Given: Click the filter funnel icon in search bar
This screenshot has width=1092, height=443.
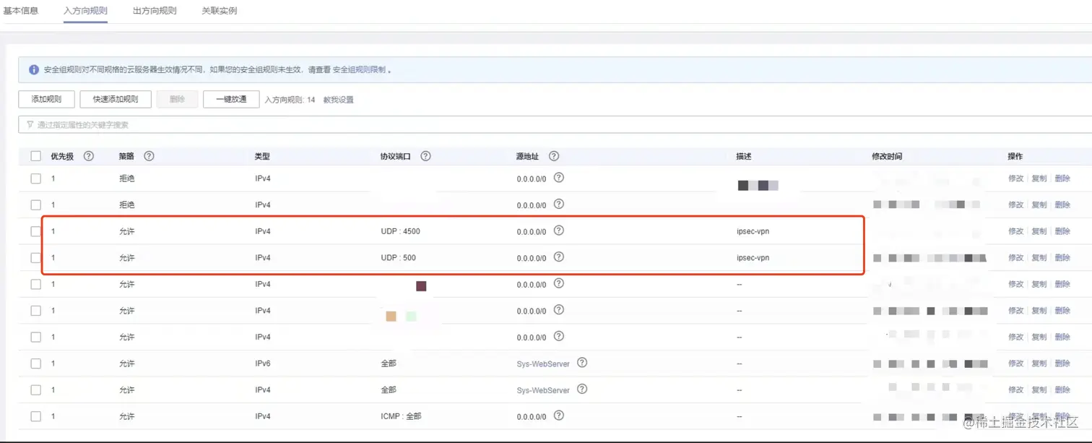Looking at the screenshot, I should click(30, 124).
